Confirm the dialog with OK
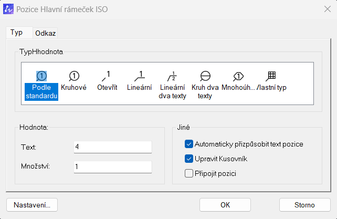 pyautogui.click(x=225, y=204)
